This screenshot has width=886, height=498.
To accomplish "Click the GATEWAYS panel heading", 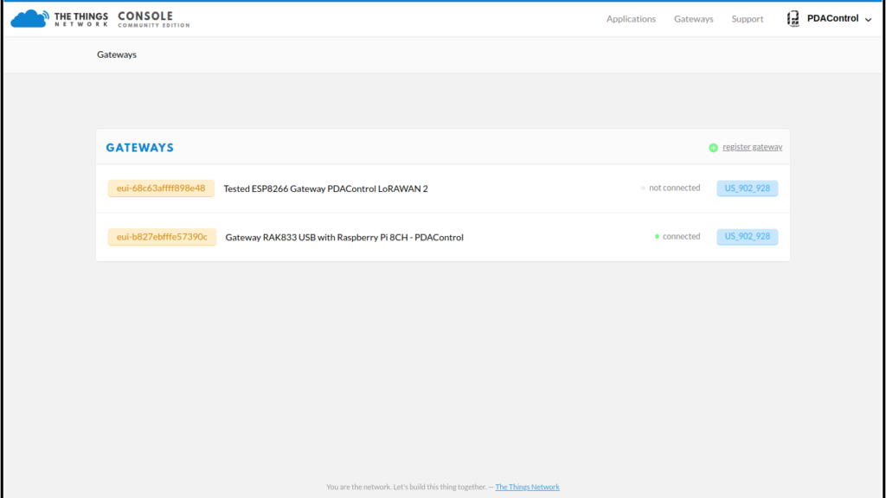I will (x=139, y=147).
